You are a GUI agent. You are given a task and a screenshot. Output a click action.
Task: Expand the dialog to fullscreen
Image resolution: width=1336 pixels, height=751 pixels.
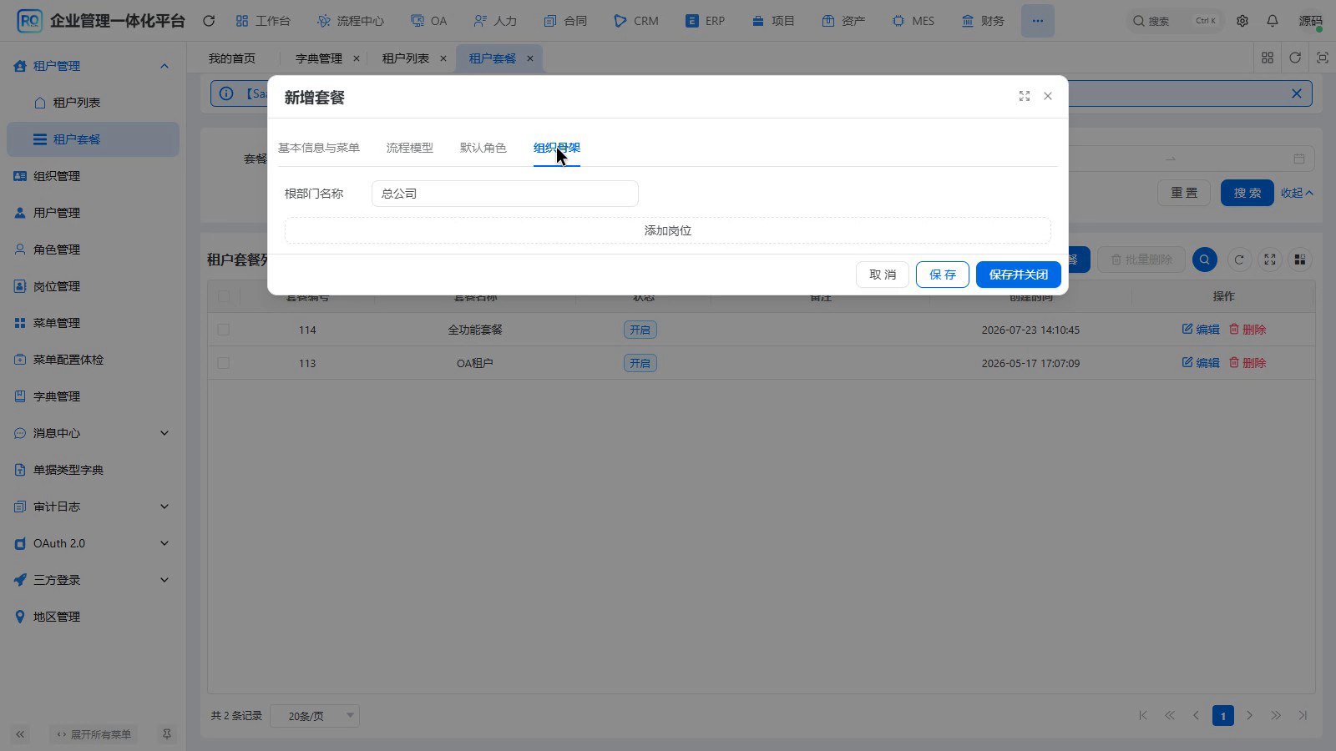pos(1025,96)
